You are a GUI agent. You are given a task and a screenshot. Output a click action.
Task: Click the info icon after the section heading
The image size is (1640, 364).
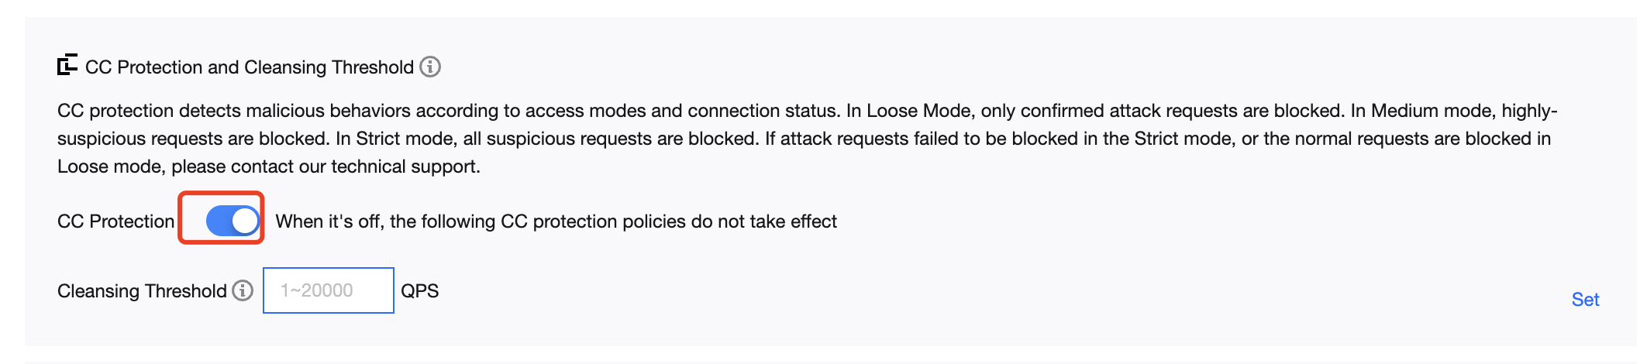pos(430,67)
